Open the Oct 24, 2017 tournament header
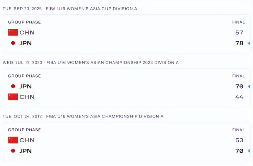Viewport: 253px width, 166px height. (x=83, y=116)
